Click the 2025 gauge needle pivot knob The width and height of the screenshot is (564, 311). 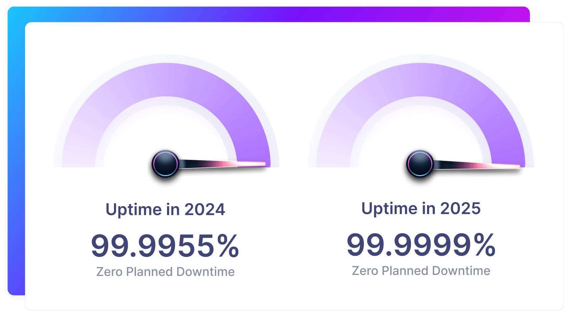click(x=420, y=164)
